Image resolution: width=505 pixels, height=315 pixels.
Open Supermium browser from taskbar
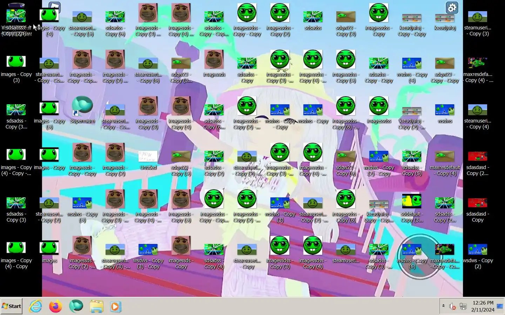76,307
